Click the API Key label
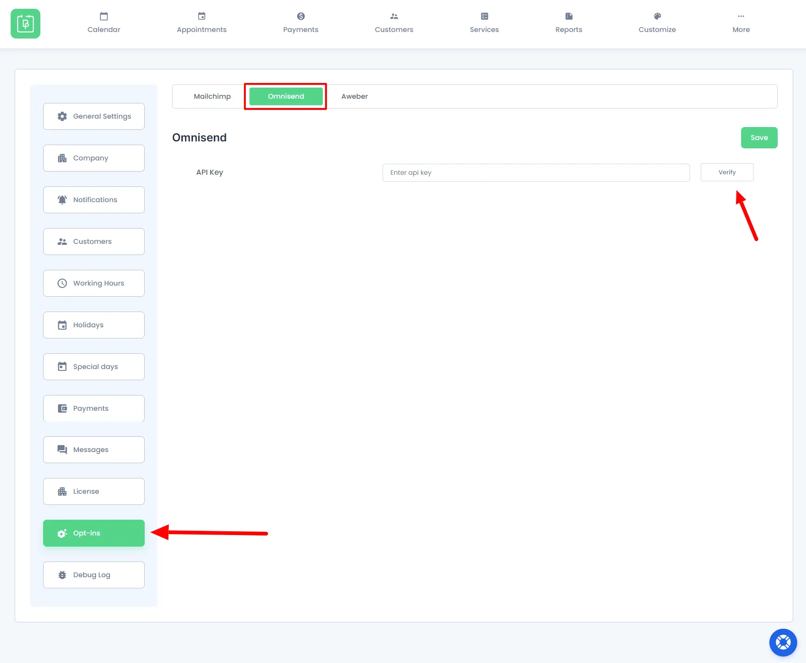 [210, 172]
